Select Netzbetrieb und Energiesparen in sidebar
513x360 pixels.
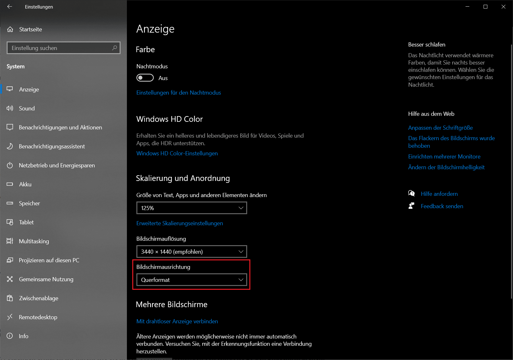click(57, 165)
